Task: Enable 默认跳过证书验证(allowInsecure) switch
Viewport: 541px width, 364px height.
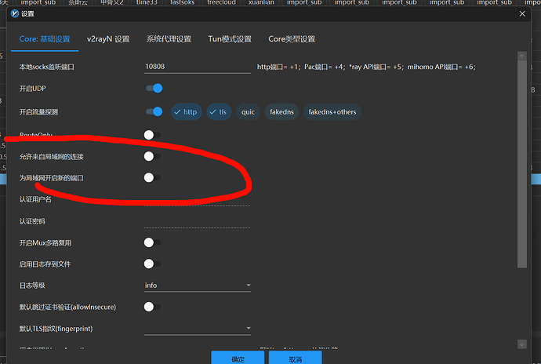Action: 152,307
